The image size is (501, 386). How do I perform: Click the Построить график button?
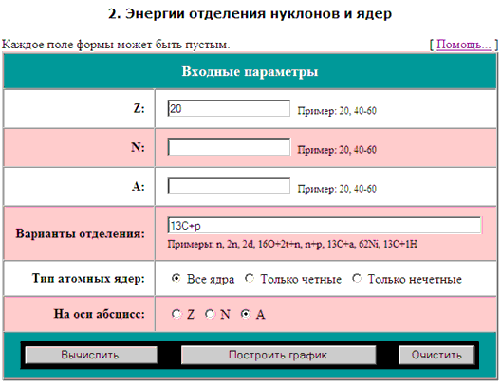pos(278,355)
